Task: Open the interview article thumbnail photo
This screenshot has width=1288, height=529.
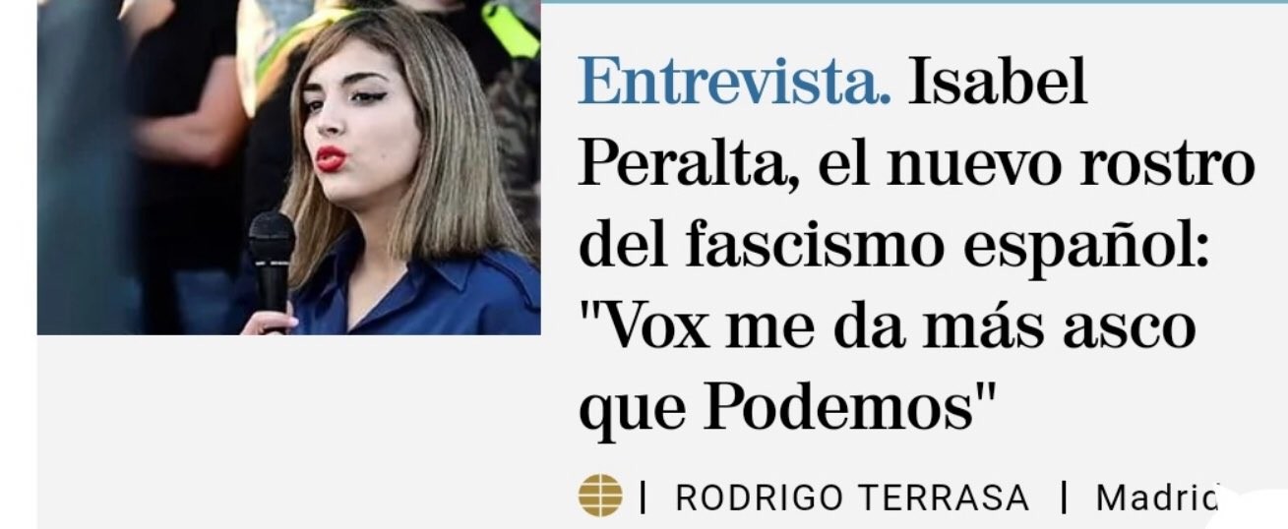Action: (288, 167)
